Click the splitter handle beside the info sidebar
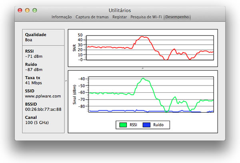This screenshot has width=240, height=163. (66, 81)
